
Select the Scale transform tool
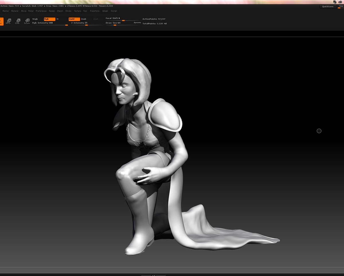pos(17,21)
